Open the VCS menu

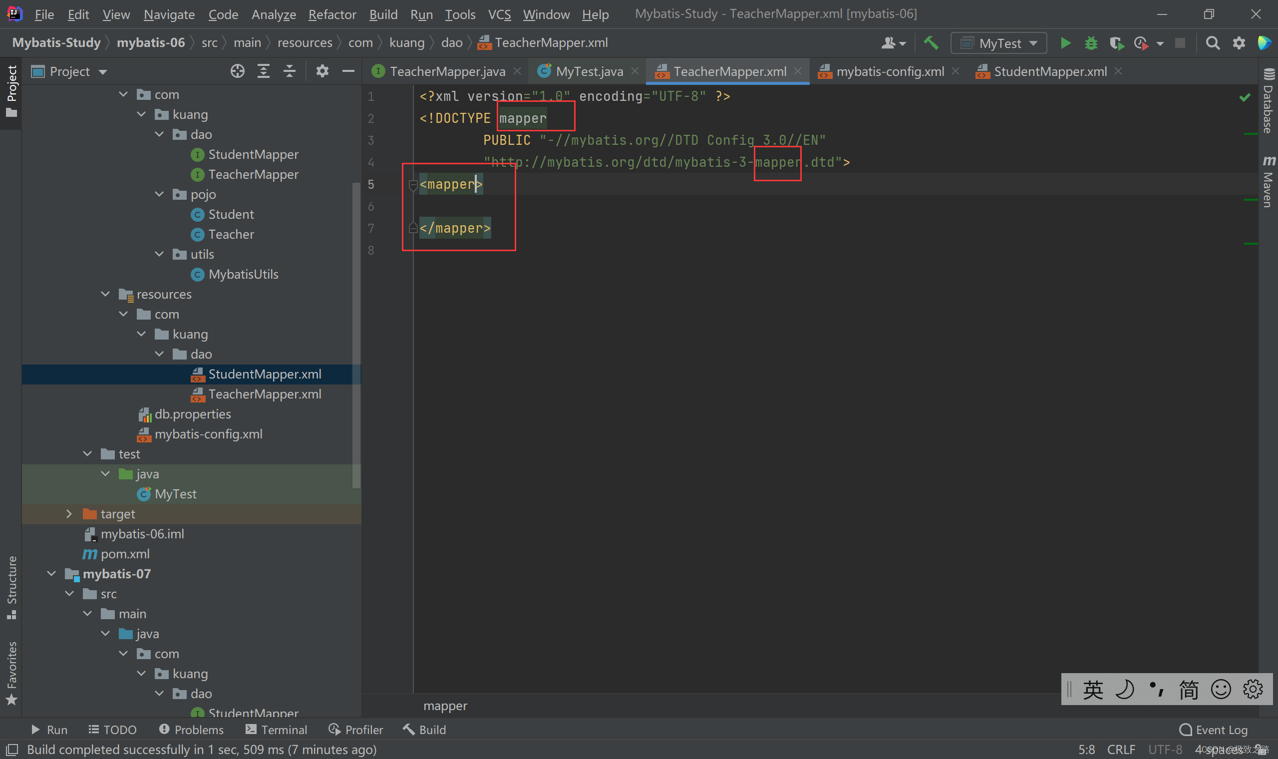click(499, 14)
